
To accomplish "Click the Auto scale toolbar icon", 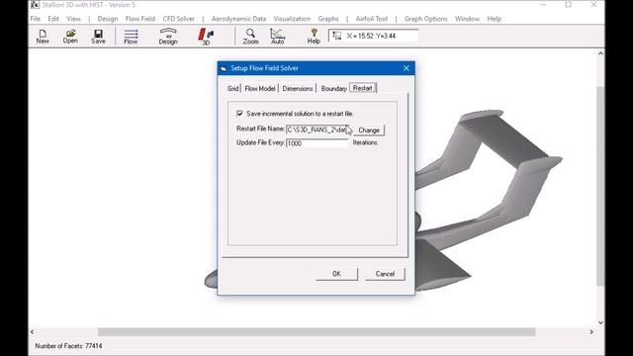I will (x=277, y=37).
